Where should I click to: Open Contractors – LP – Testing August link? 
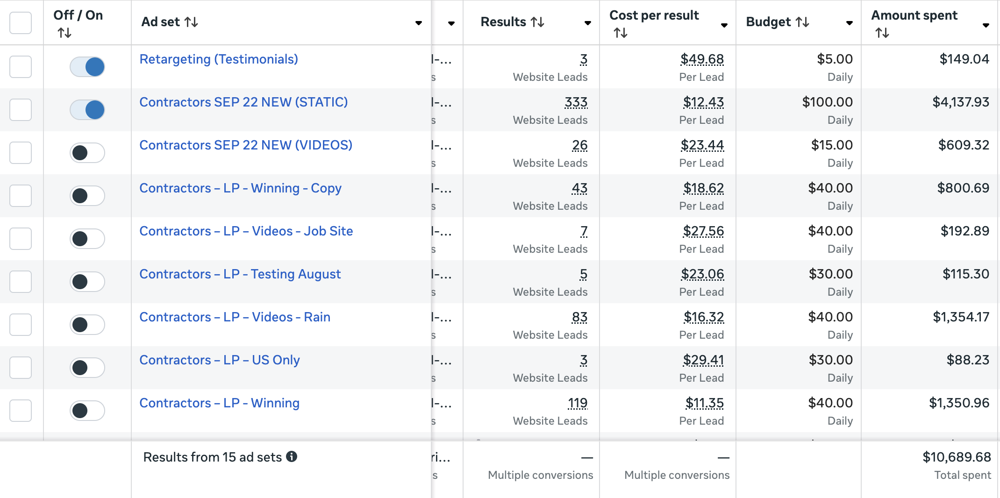click(240, 274)
